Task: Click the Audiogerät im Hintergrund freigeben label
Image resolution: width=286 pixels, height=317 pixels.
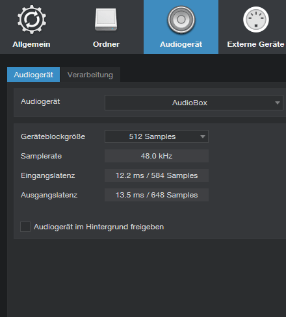Action: point(99,227)
